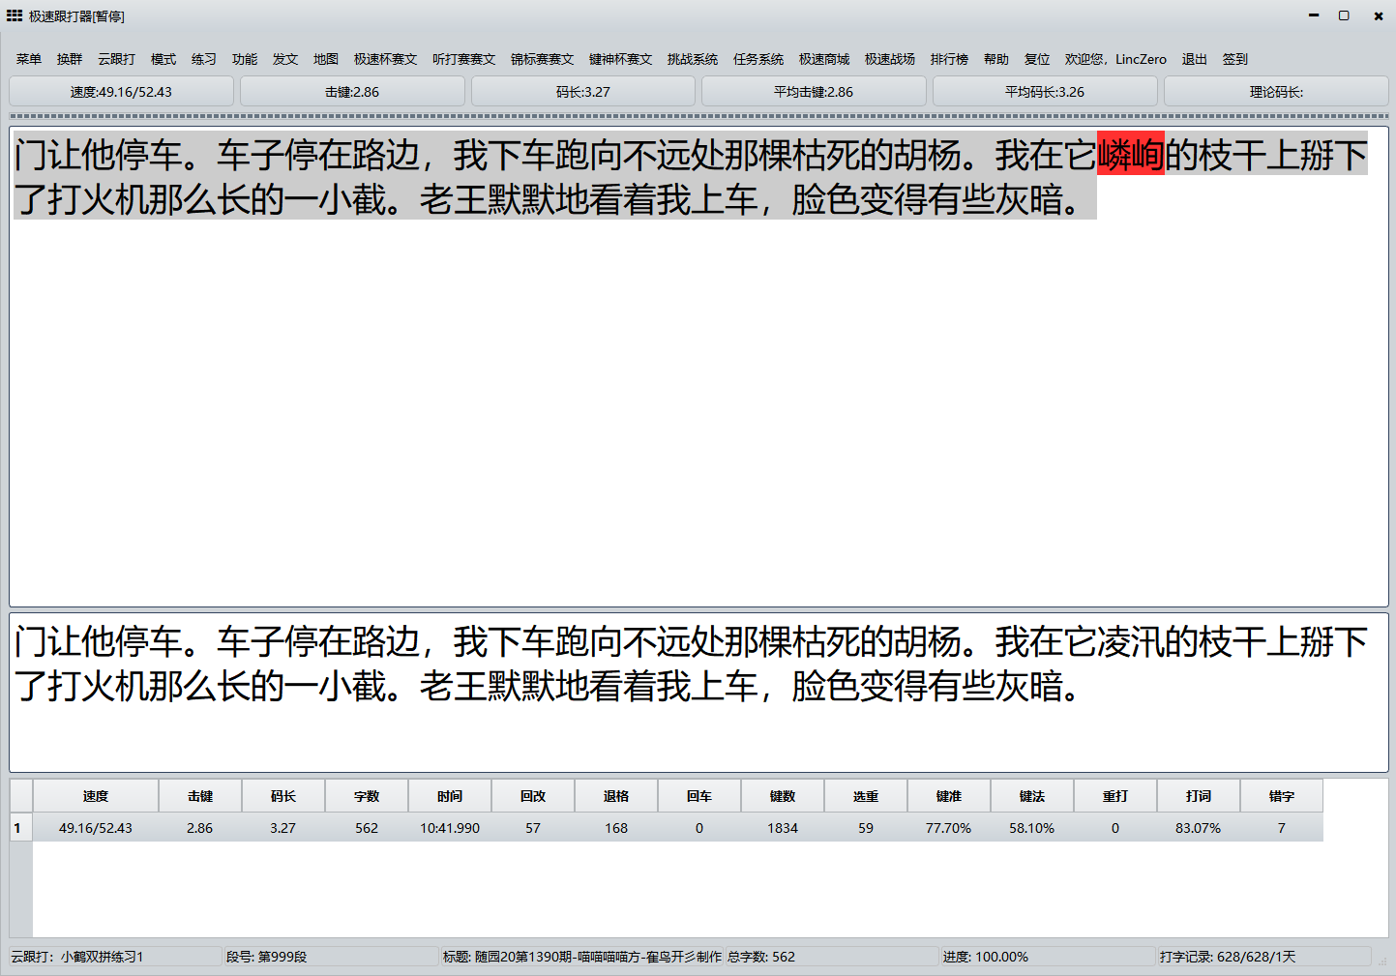Click the 键准 column header
This screenshot has height=976, width=1396.
(x=949, y=796)
